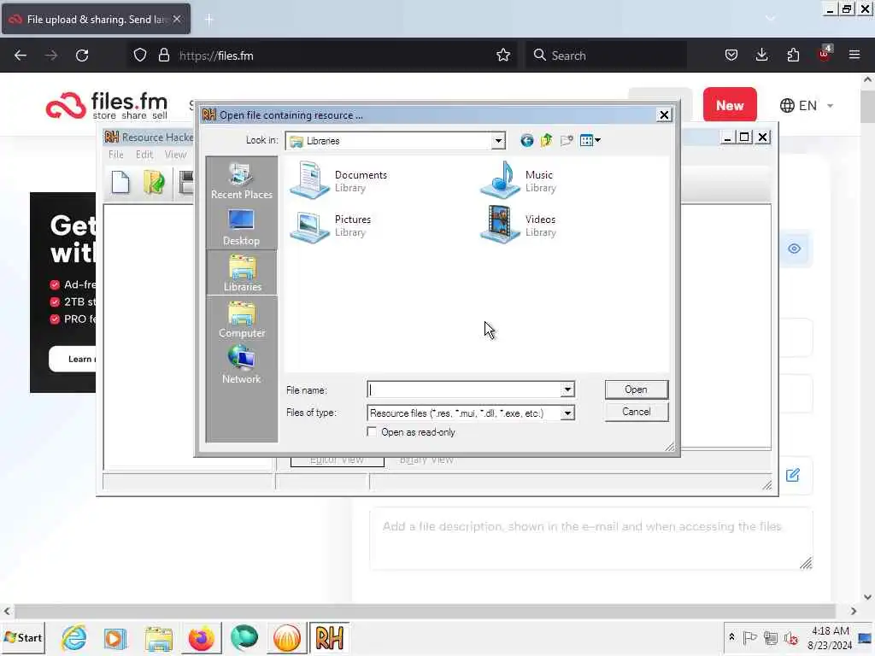Click the edit pencil icon on files.fm
The image size is (875, 656).
click(x=792, y=475)
